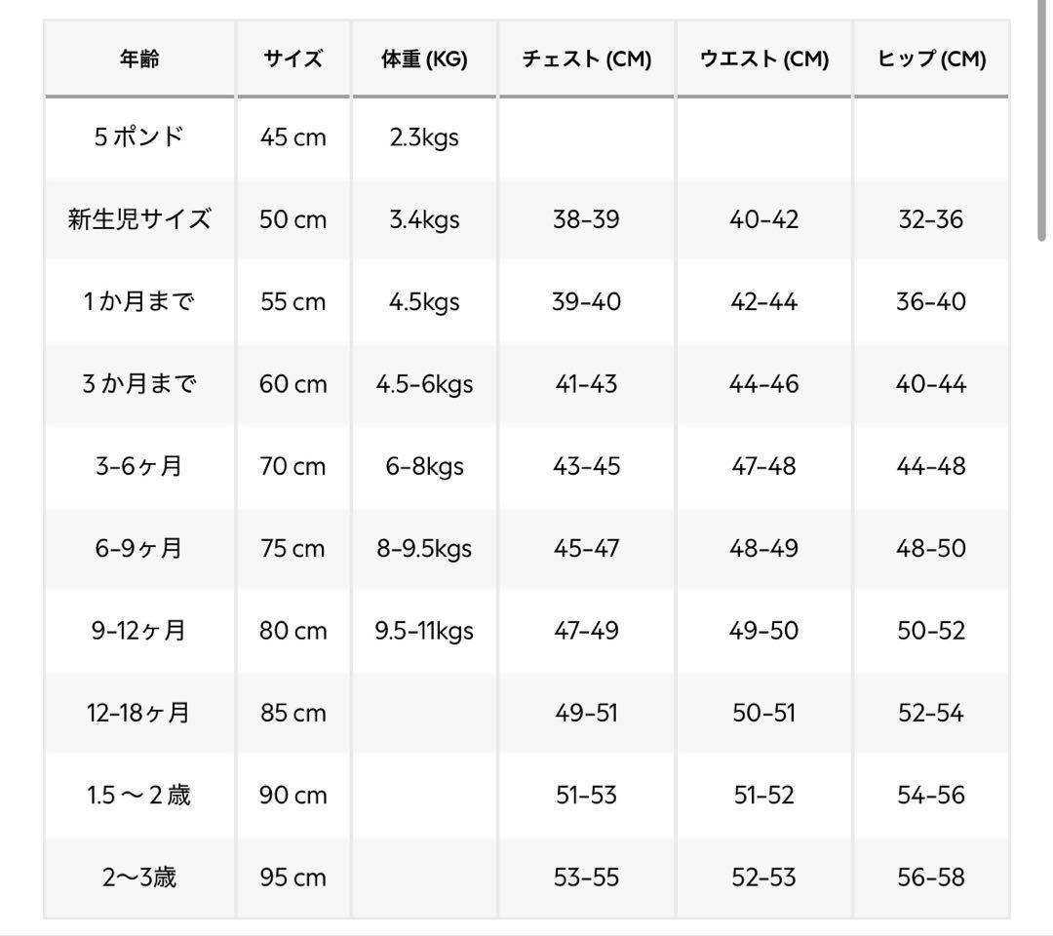Click the 年齢 column header
The height and width of the screenshot is (936, 1053).
(139, 59)
